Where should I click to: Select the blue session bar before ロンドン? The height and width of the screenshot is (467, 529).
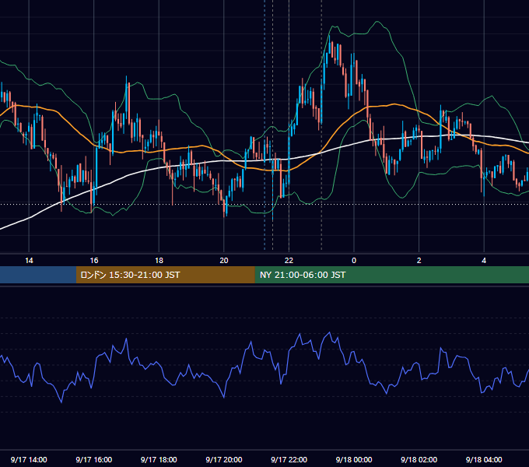pyautogui.click(x=38, y=275)
